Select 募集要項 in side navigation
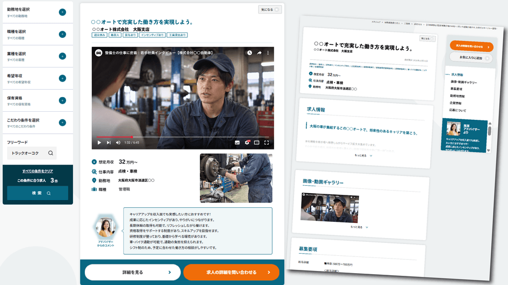This screenshot has width=508, height=285. click(x=456, y=89)
